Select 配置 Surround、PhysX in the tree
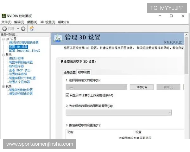 [24, 51]
